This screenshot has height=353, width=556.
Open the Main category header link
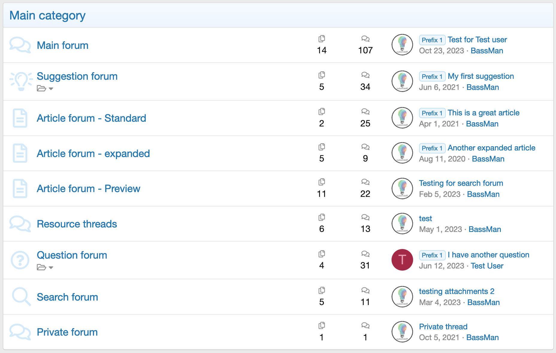pyautogui.click(x=47, y=15)
